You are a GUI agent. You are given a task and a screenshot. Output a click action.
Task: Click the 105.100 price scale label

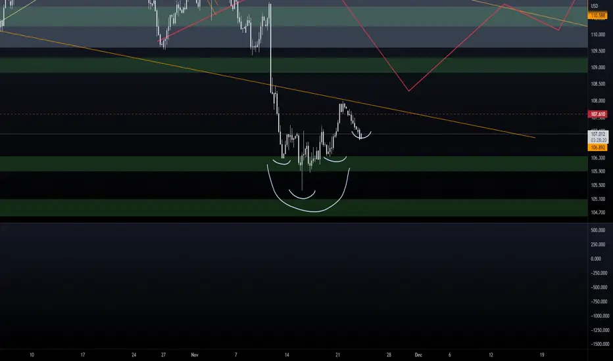click(x=598, y=199)
